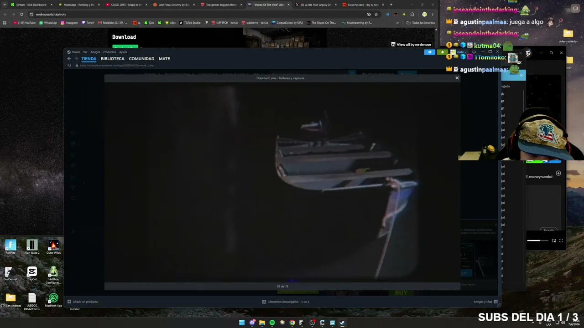Click the plus icon in the right panel

tap(558, 173)
